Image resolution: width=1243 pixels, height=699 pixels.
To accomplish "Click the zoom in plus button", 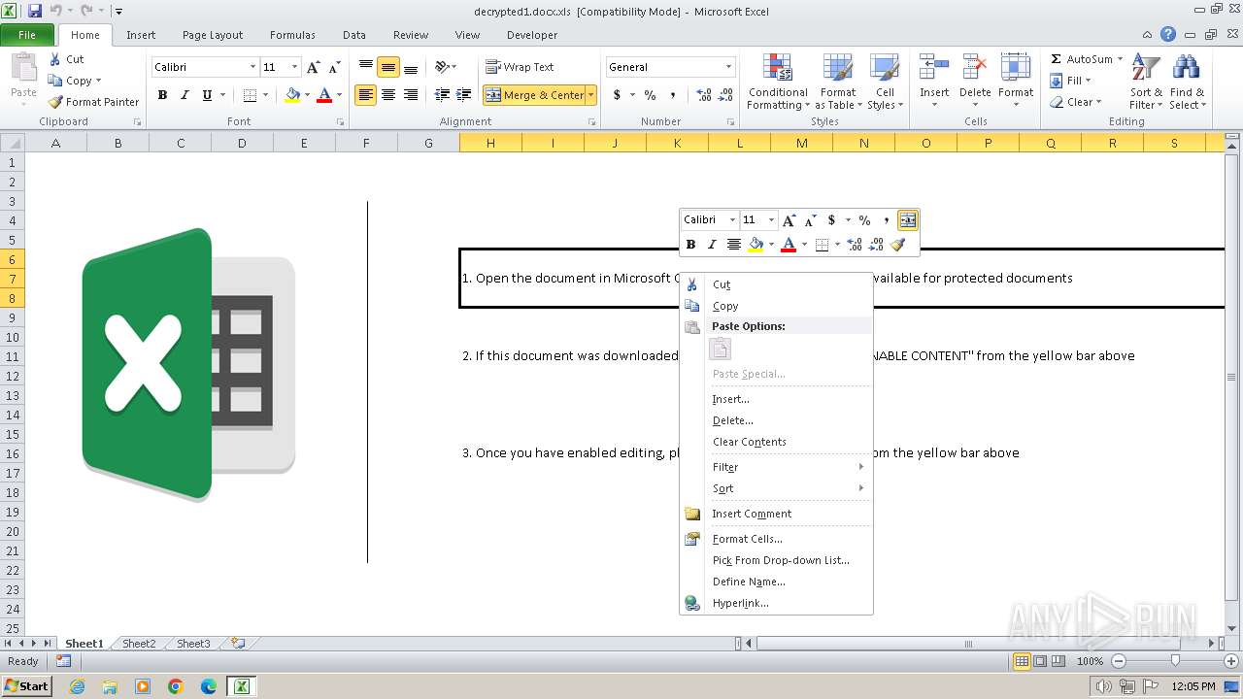I will (x=1230, y=661).
